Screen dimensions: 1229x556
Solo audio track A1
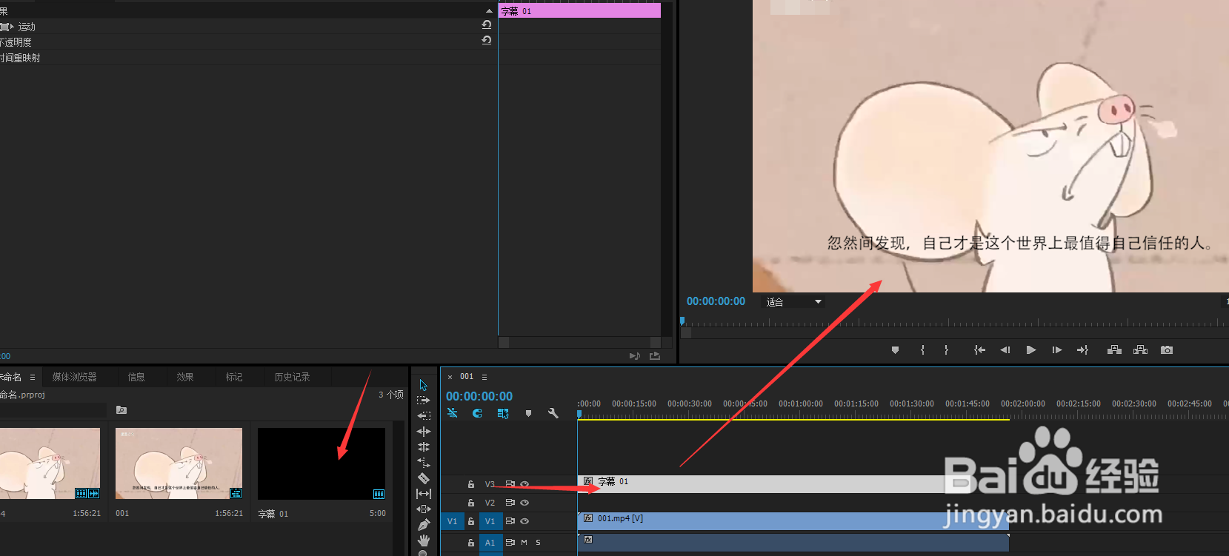click(x=538, y=543)
